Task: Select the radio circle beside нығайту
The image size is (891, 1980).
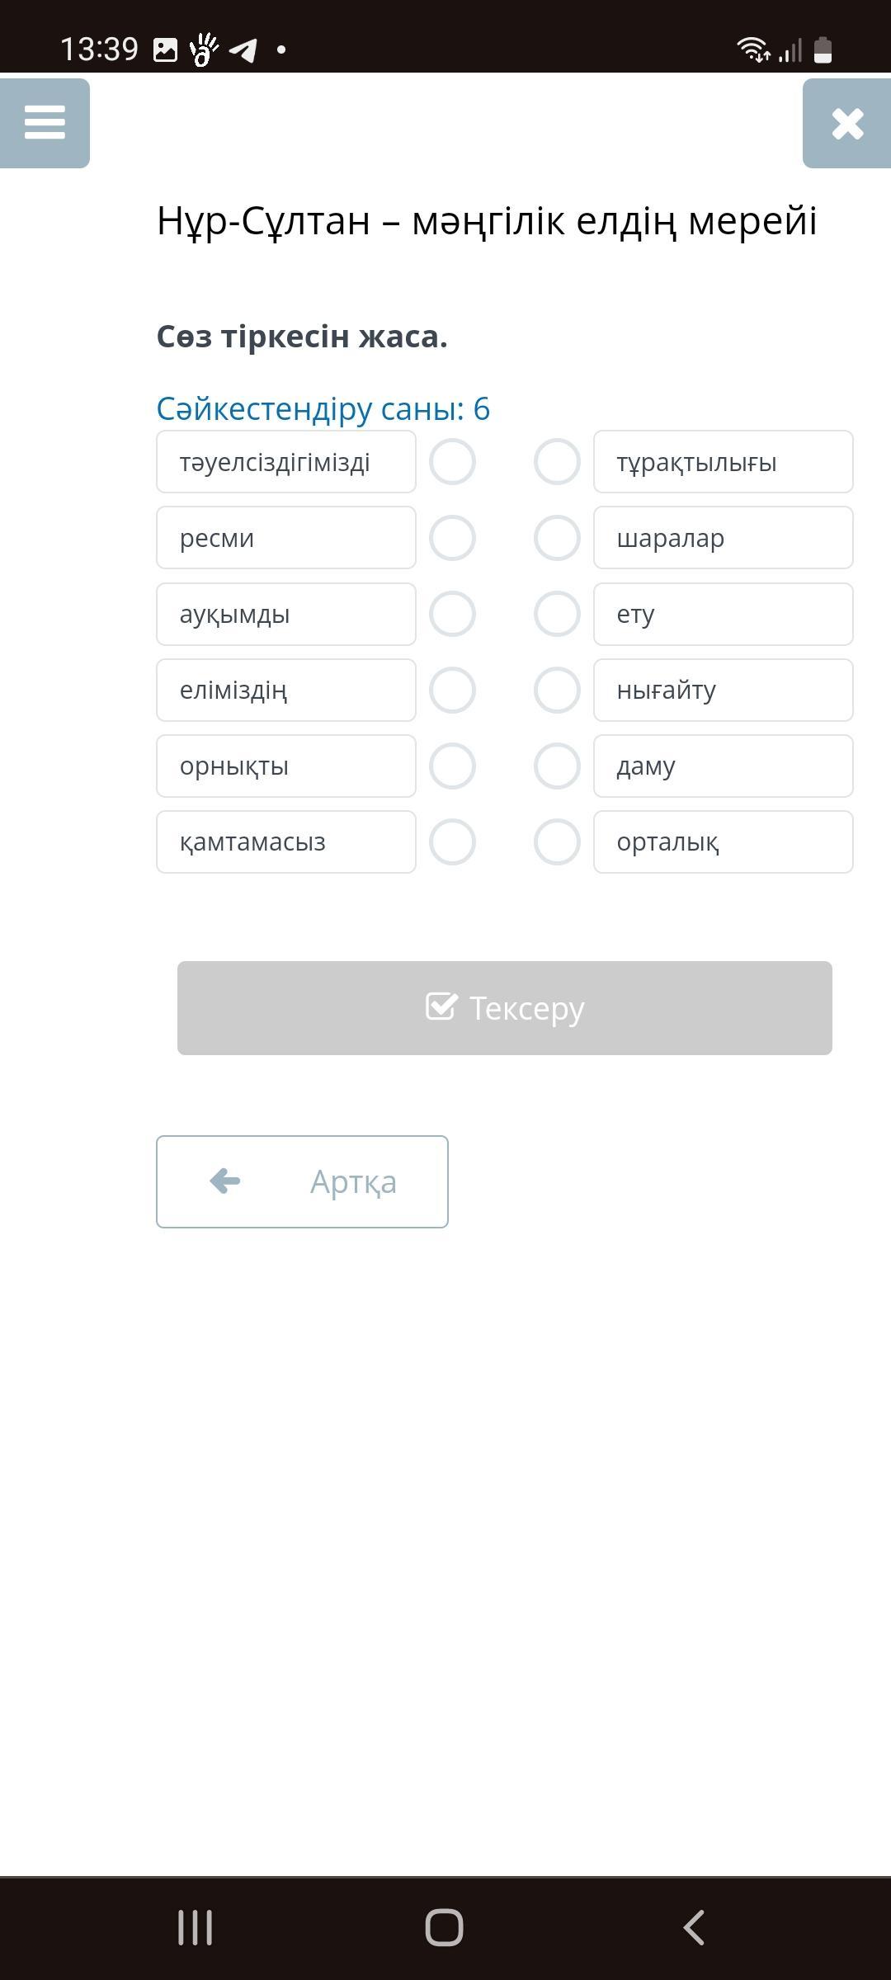Action: (557, 690)
